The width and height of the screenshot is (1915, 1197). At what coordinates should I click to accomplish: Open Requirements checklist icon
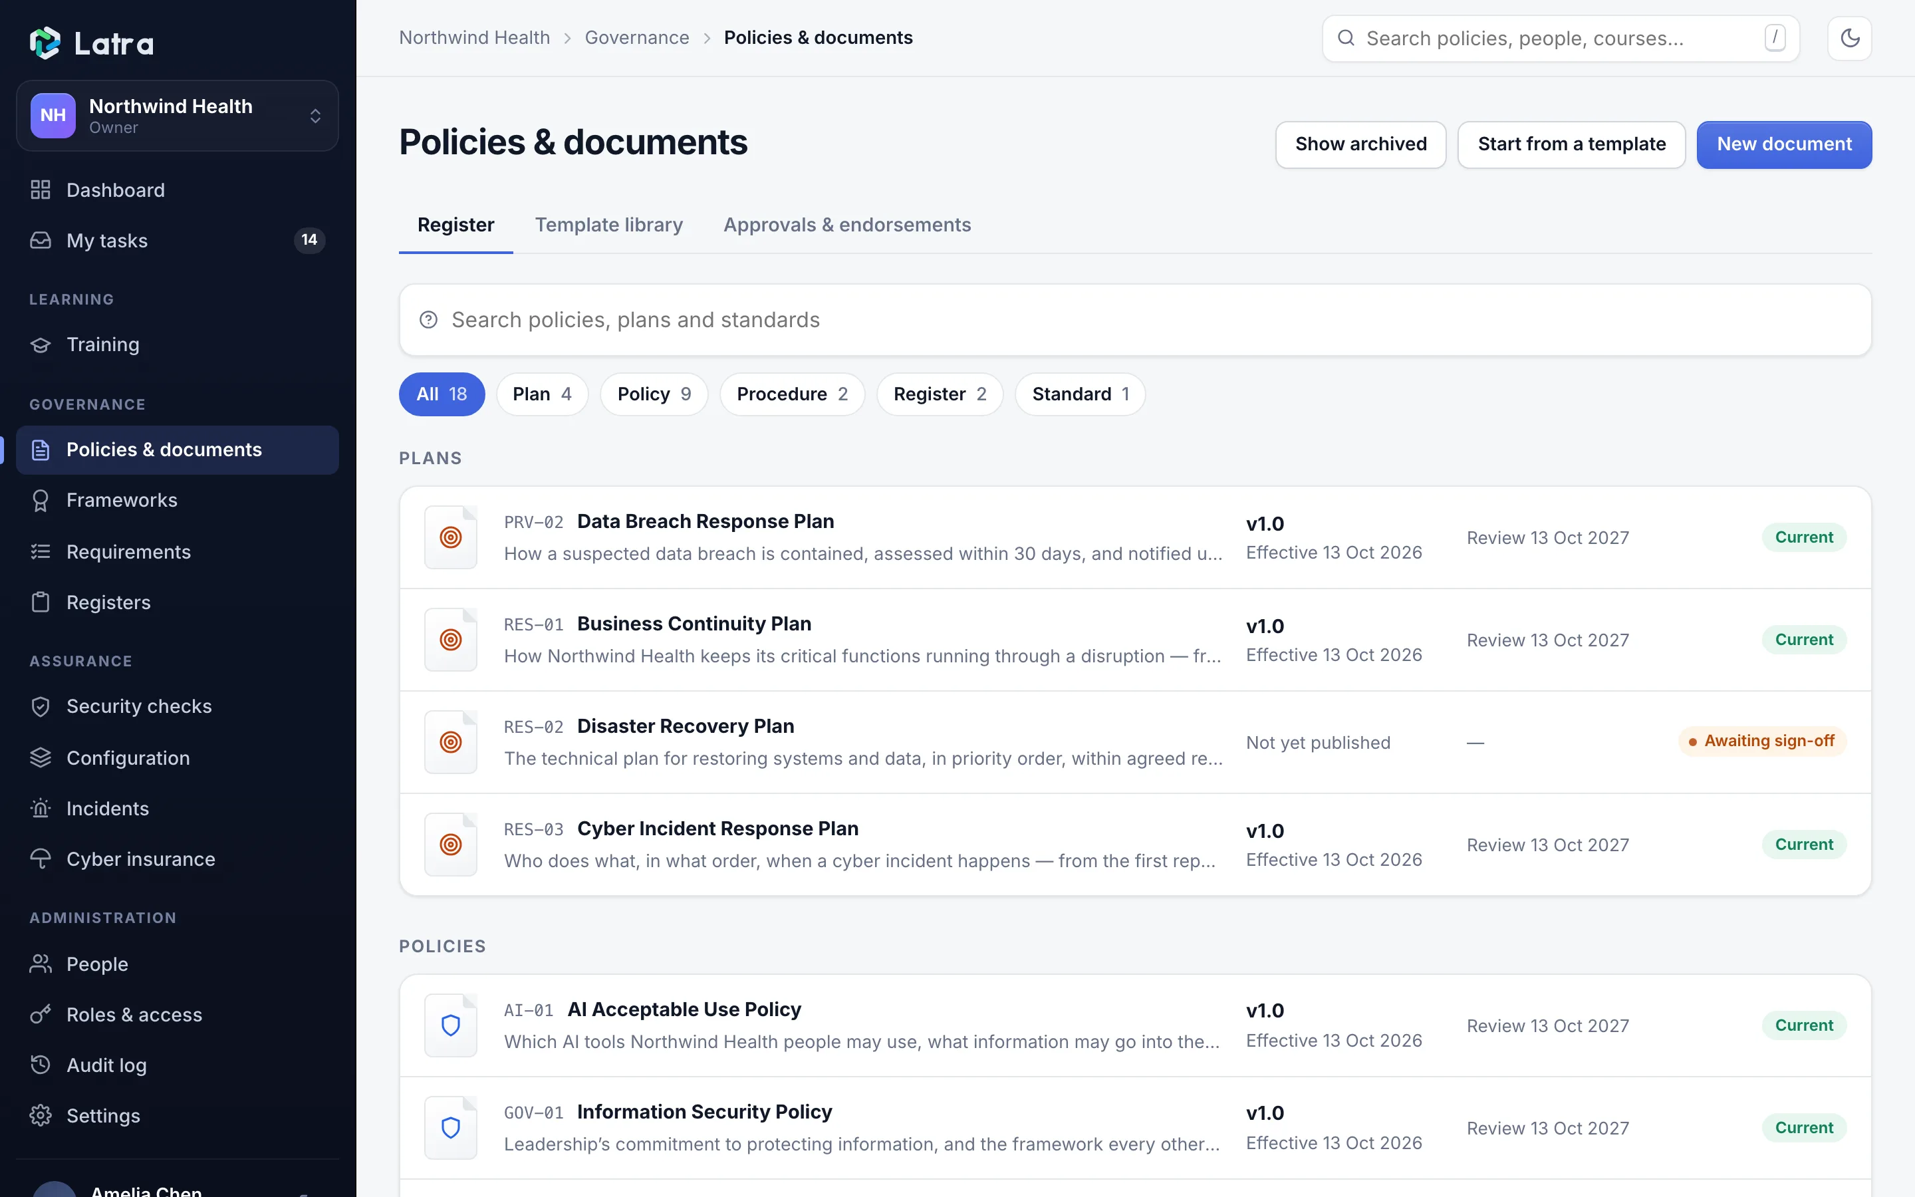(x=41, y=552)
